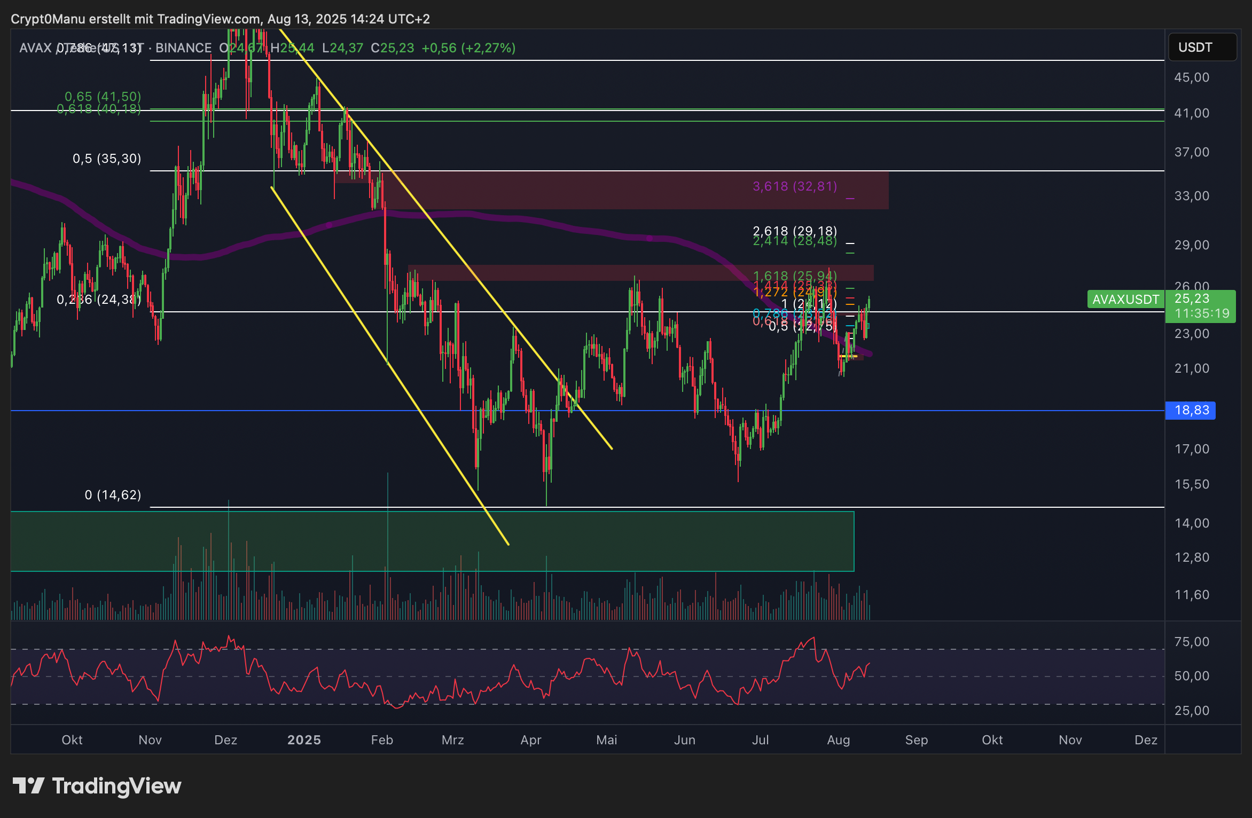Click the 2025 year label on the time axis

tap(304, 740)
